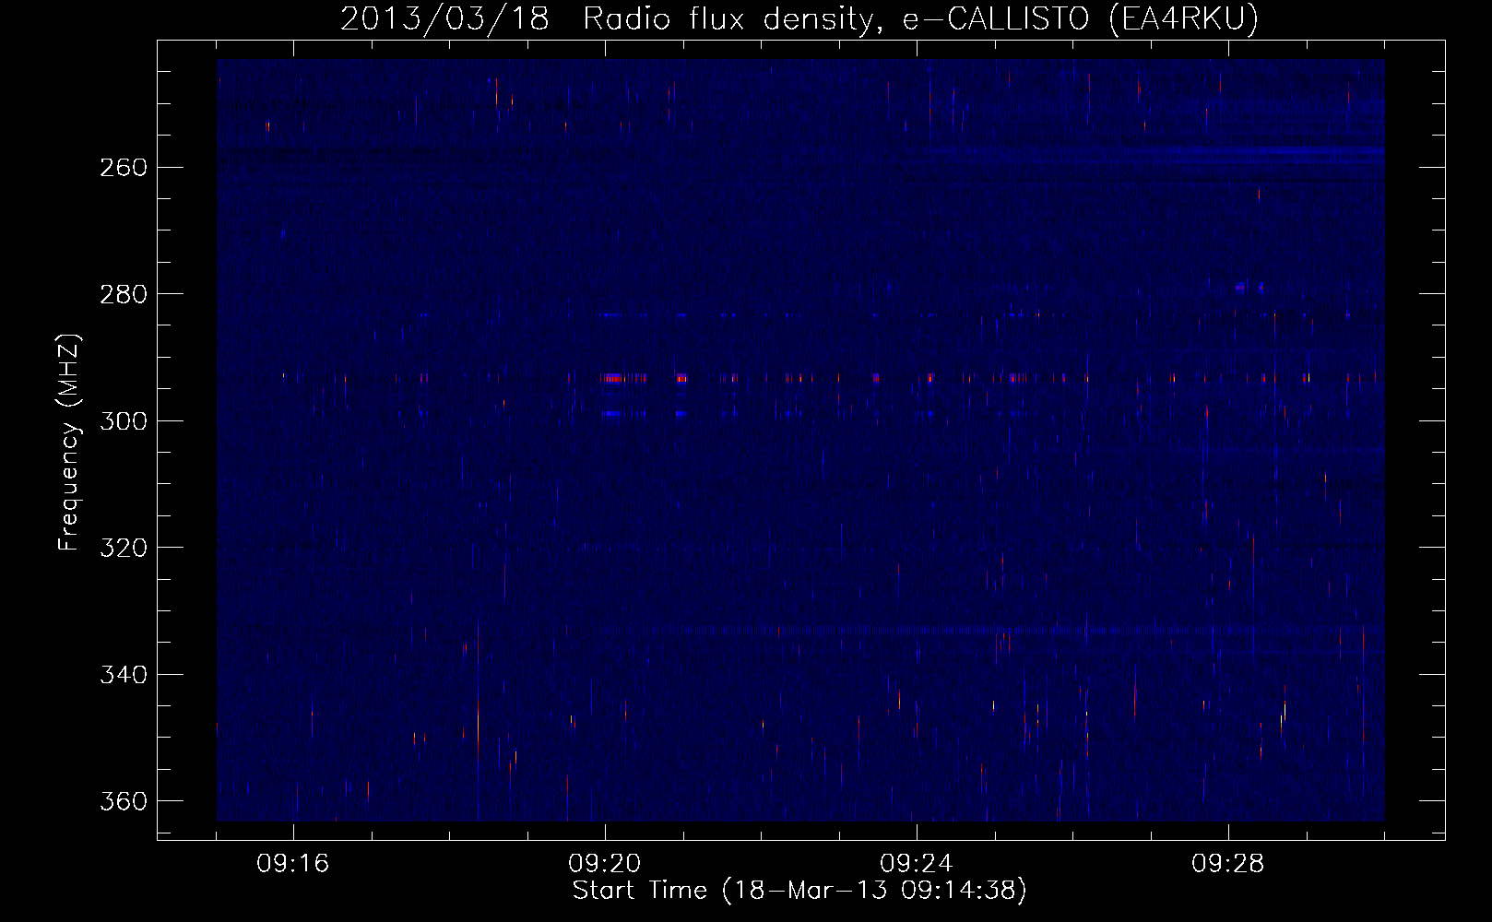Click the 09:28 time tick label
This screenshot has height=922, width=1492.
tap(1228, 864)
